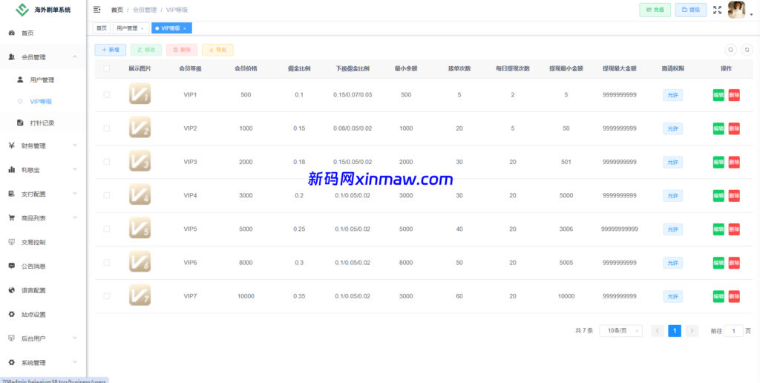Expand the 商品列表 sidebar menu
The image size is (760, 383).
(43, 217)
